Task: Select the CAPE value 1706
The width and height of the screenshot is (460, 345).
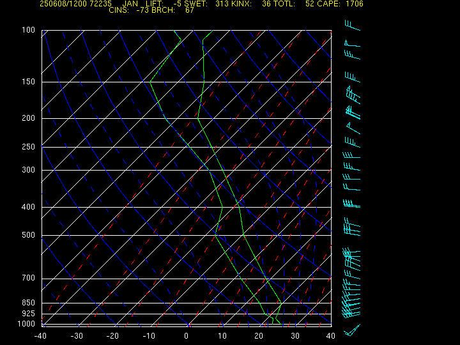Action: coord(355,4)
